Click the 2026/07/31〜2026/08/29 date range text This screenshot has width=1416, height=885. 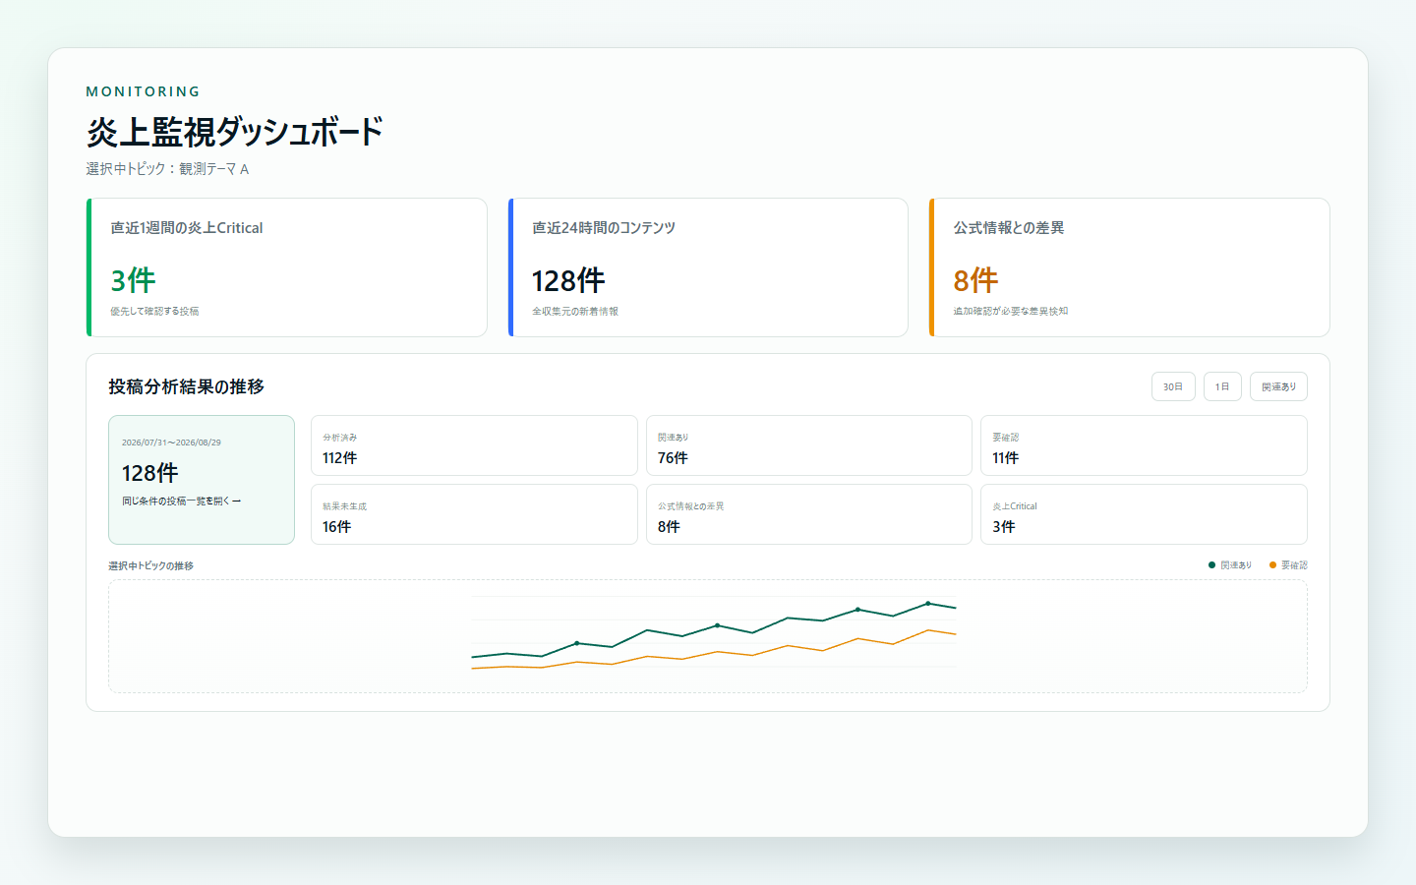pyautogui.click(x=171, y=442)
